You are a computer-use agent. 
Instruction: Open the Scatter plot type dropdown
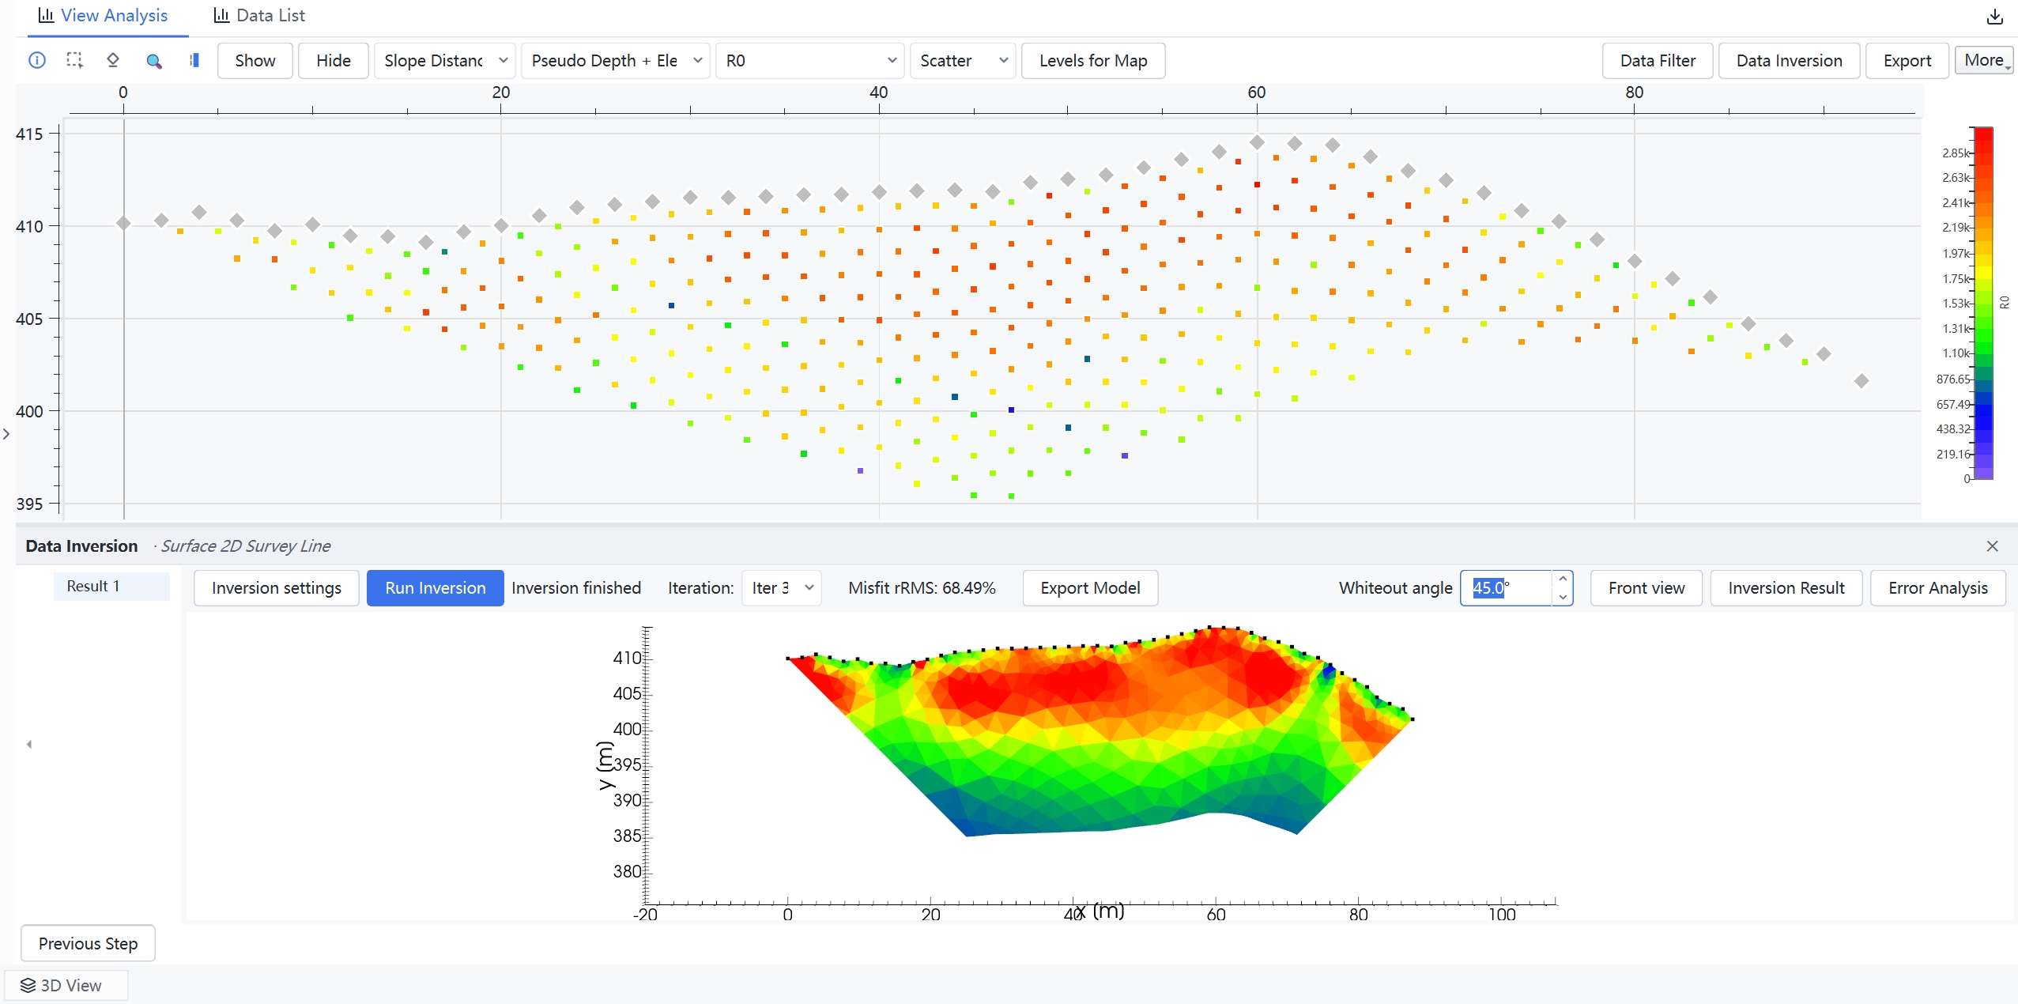[x=963, y=60]
